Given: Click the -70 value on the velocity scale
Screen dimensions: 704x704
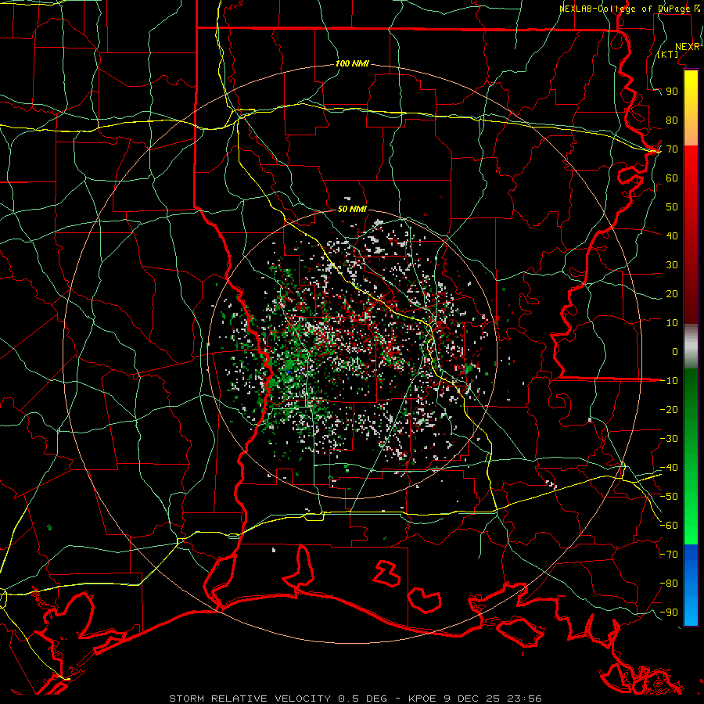Looking at the screenshot, I should (x=669, y=555).
